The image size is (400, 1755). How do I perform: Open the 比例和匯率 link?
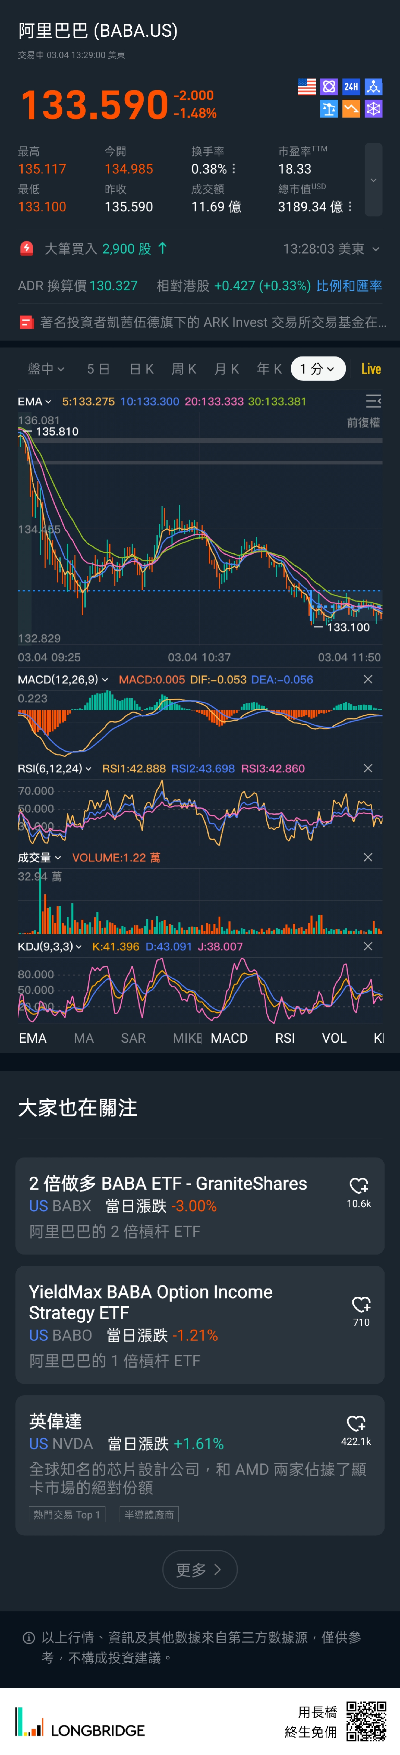349,286
